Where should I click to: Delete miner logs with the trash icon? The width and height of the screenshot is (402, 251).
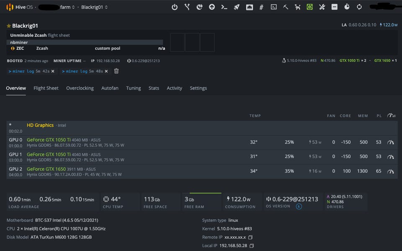[116, 71]
